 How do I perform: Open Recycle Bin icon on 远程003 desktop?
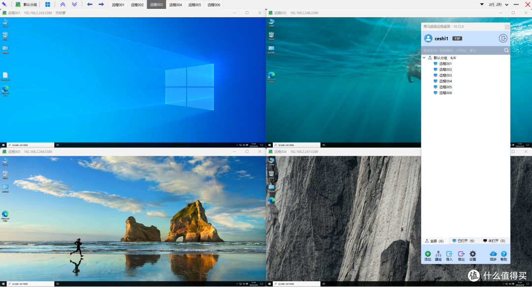tap(5, 175)
